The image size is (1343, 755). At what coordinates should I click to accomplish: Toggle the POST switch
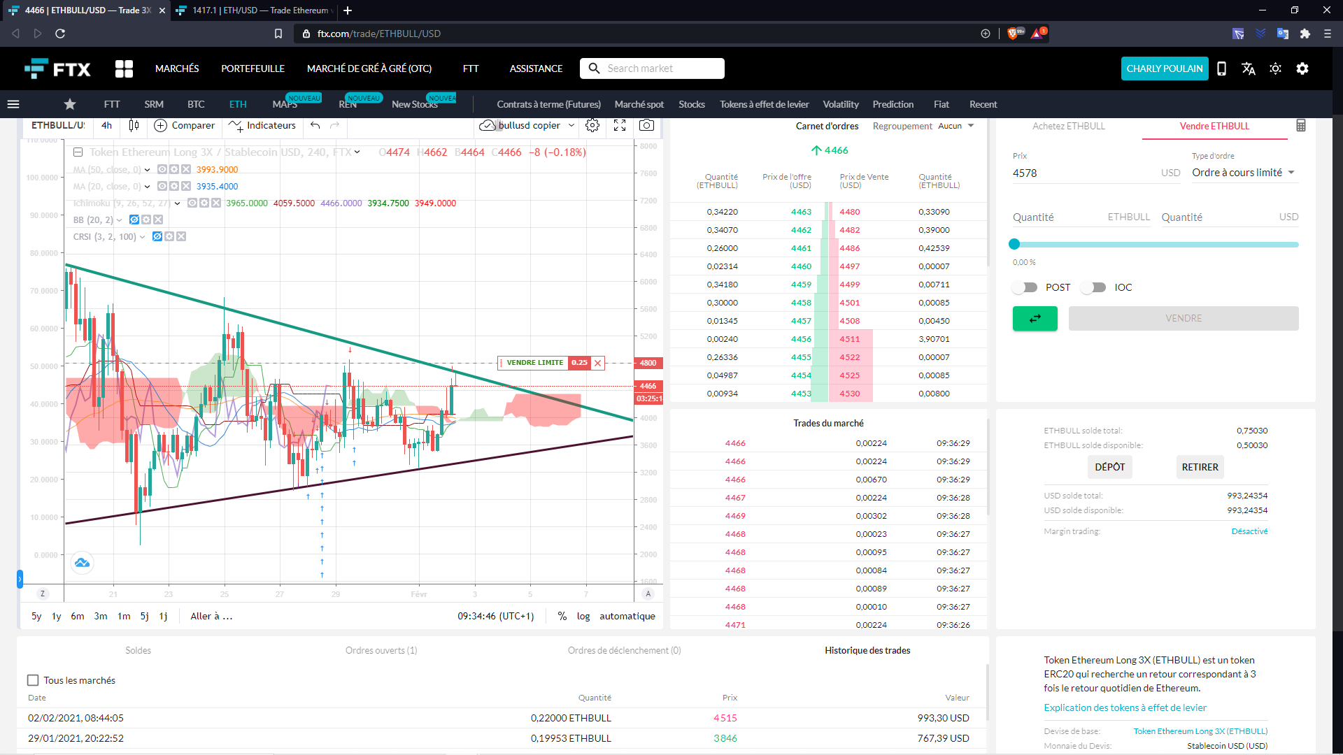pyautogui.click(x=1025, y=287)
